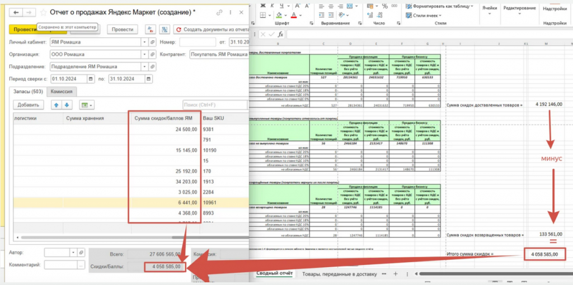Viewport: 573px width, 285px height.
Task: Expand the Личный кабинет dropdown
Action: coord(144,42)
